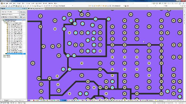Open the View menu
This screenshot has width=186, height=104.
click(14, 3)
